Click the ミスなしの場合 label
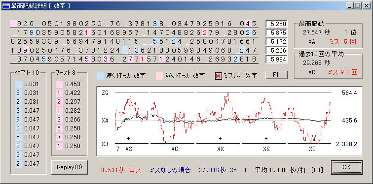 coord(170,170)
